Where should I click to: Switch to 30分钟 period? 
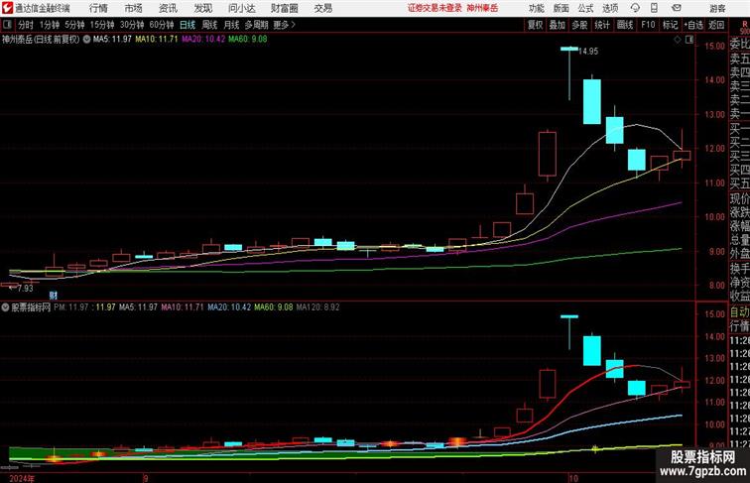pos(132,25)
